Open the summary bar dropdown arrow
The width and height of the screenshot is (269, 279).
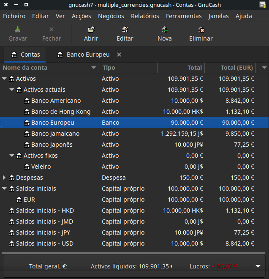pos(258,266)
